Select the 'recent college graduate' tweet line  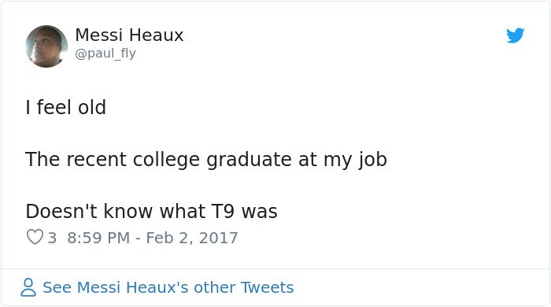206,160
